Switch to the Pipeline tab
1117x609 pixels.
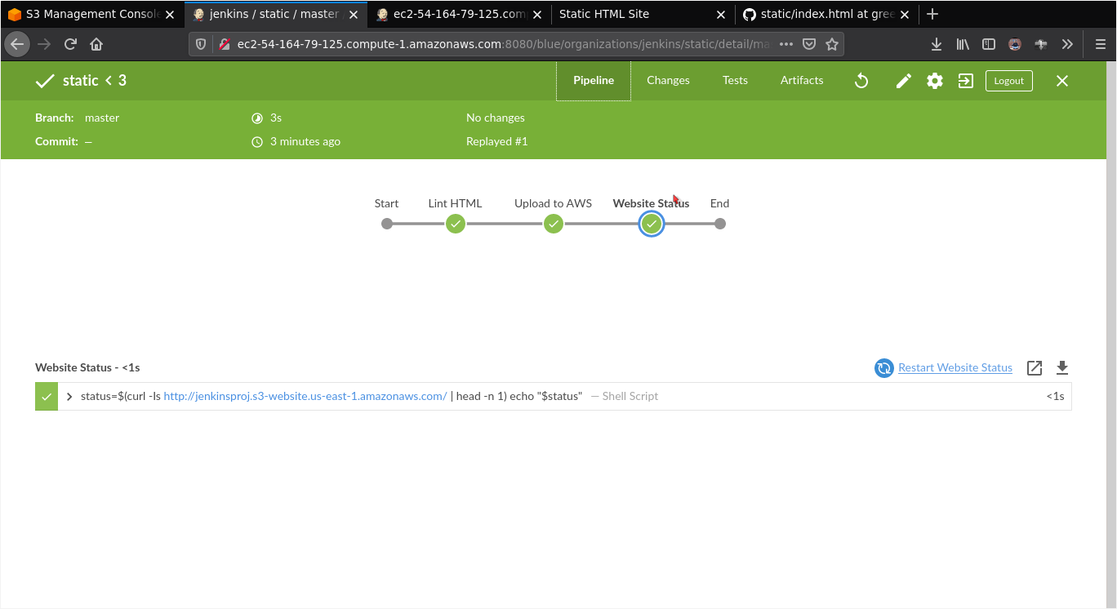click(x=594, y=81)
